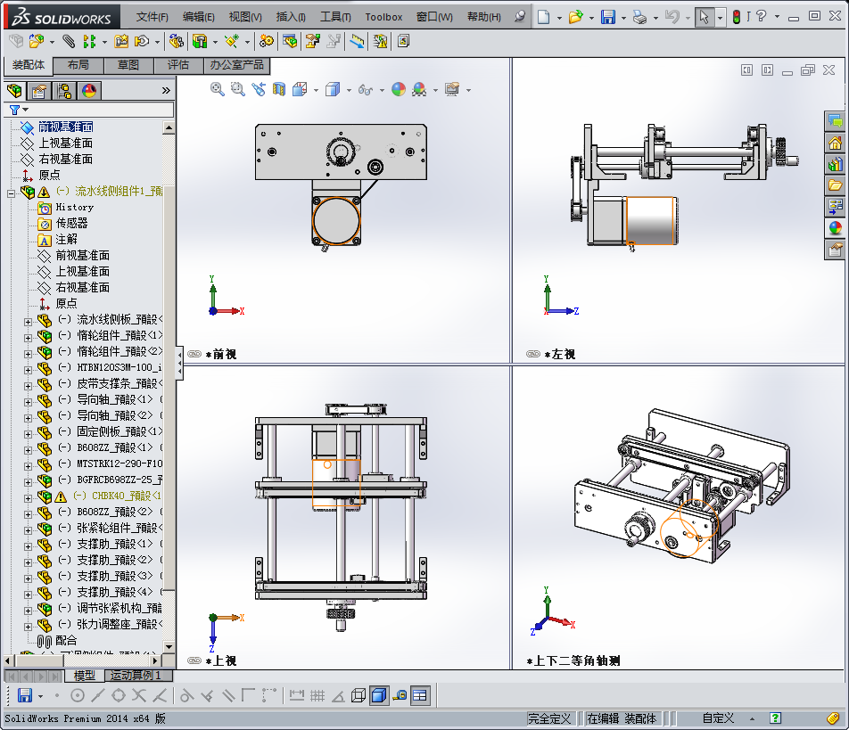Toggle the wireframe cube display button

358,695
